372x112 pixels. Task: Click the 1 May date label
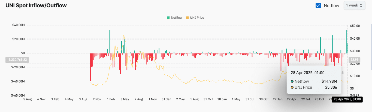[x=236, y=100]
